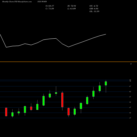This screenshot has height=137, width=137.
Task: Click the low price value L: 61.09
Action: [72, 9]
